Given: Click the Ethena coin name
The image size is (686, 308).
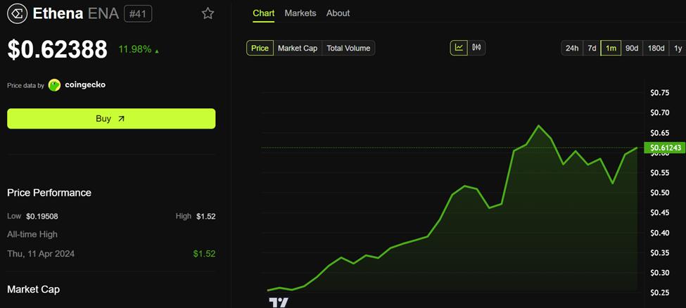Looking at the screenshot, I should (58, 13).
